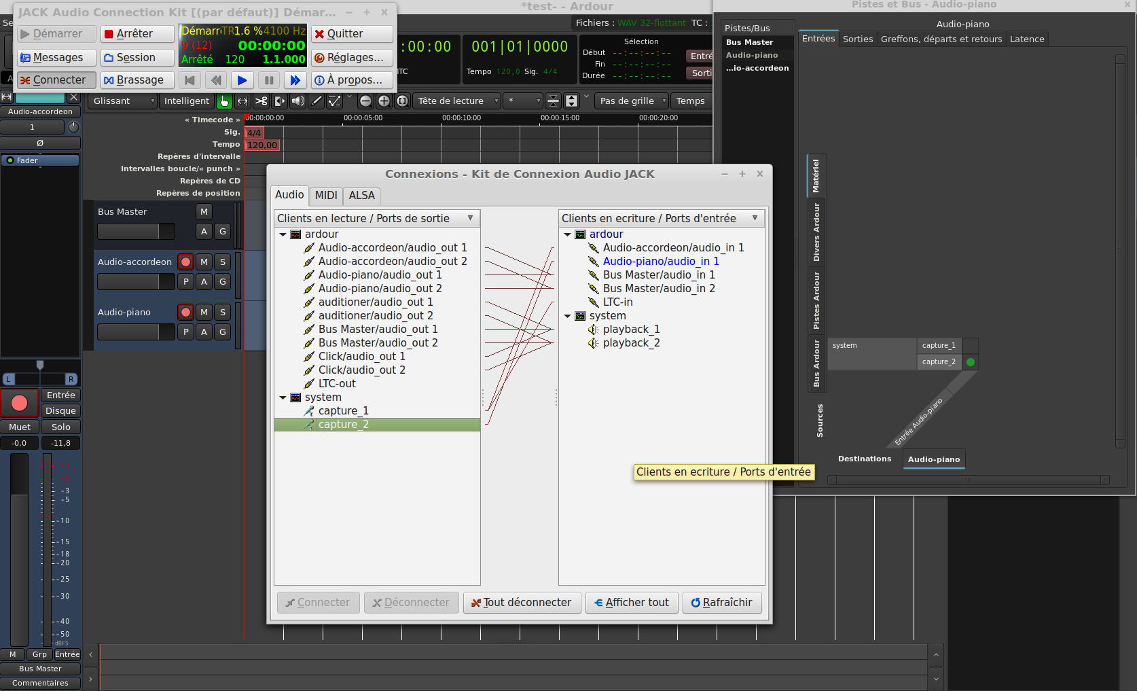Select the Grab (hand) tool in Ardour
This screenshot has width=1137, height=691.
[224, 101]
